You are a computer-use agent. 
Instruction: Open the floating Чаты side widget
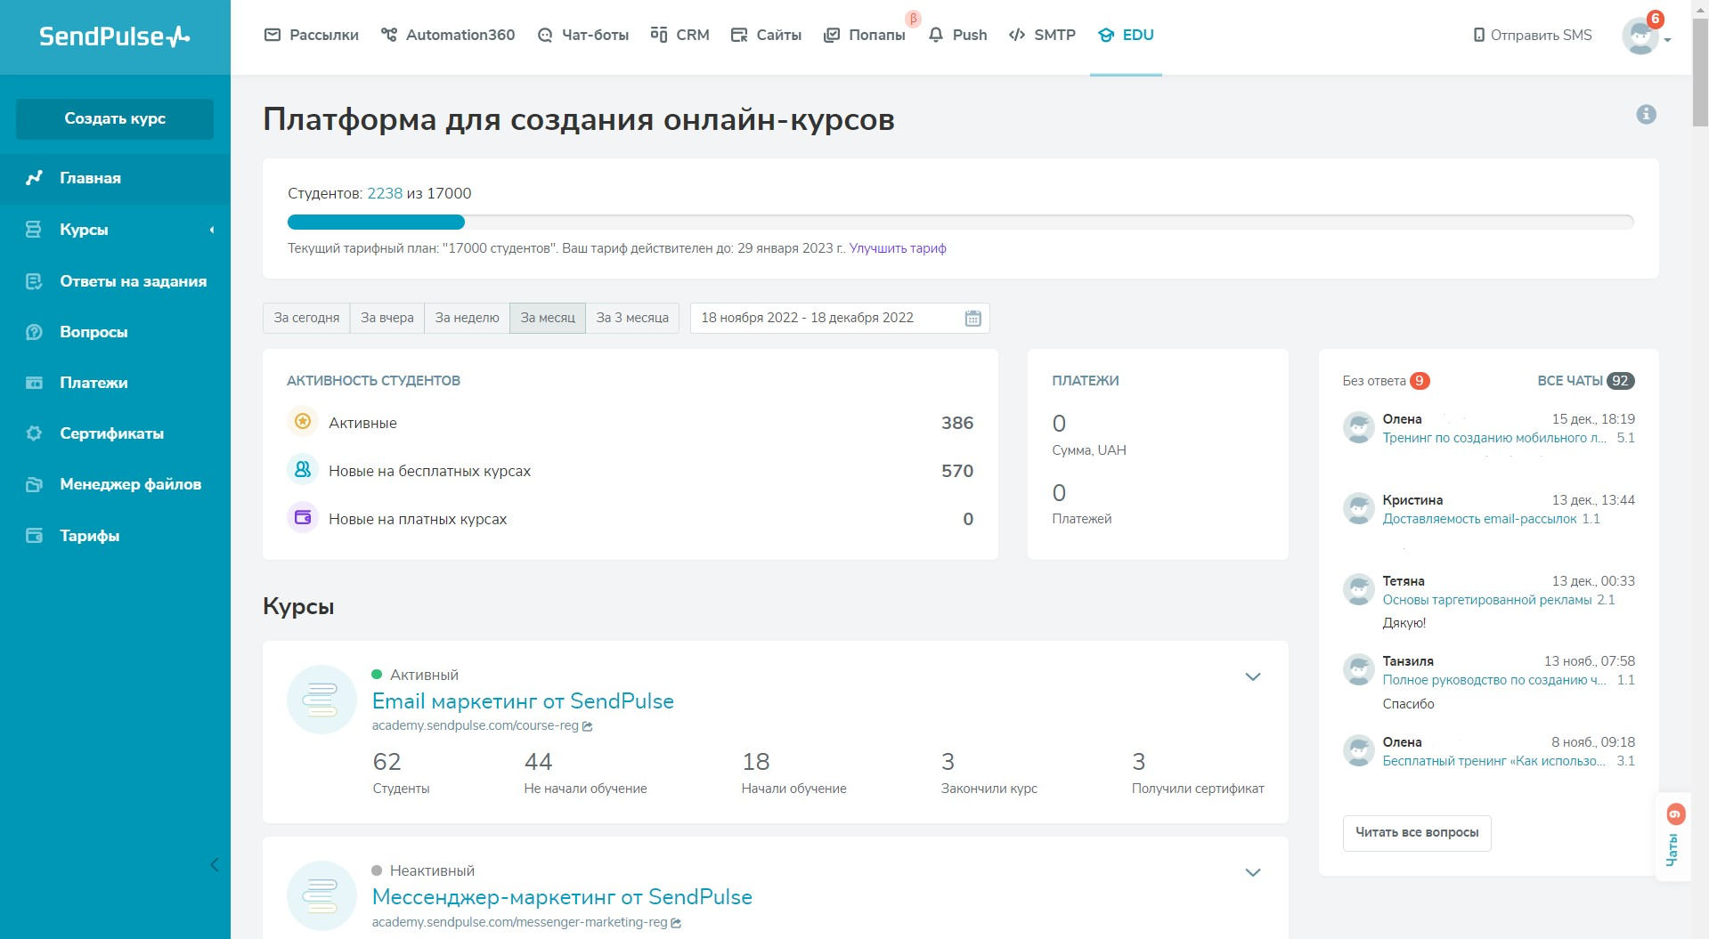[x=1673, y=837]
